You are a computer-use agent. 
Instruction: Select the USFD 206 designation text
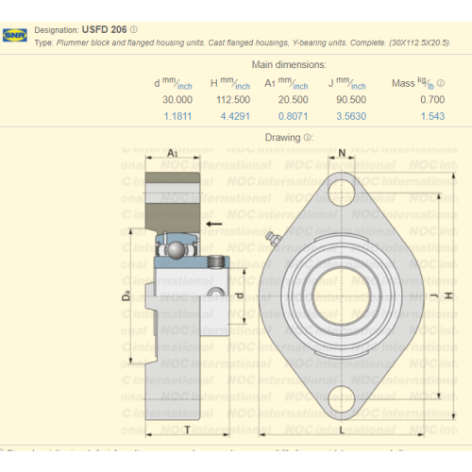coord(104,29)
